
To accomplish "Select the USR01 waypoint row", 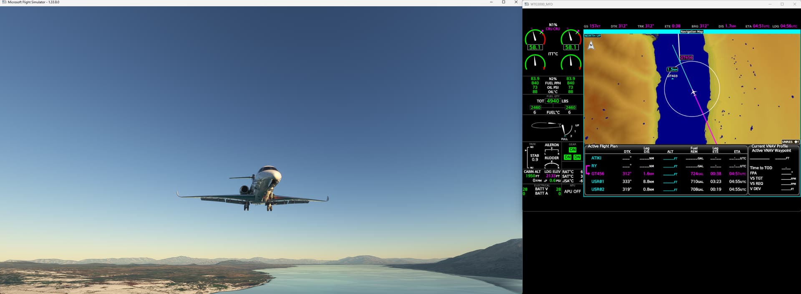I will (x=597, y=182).
